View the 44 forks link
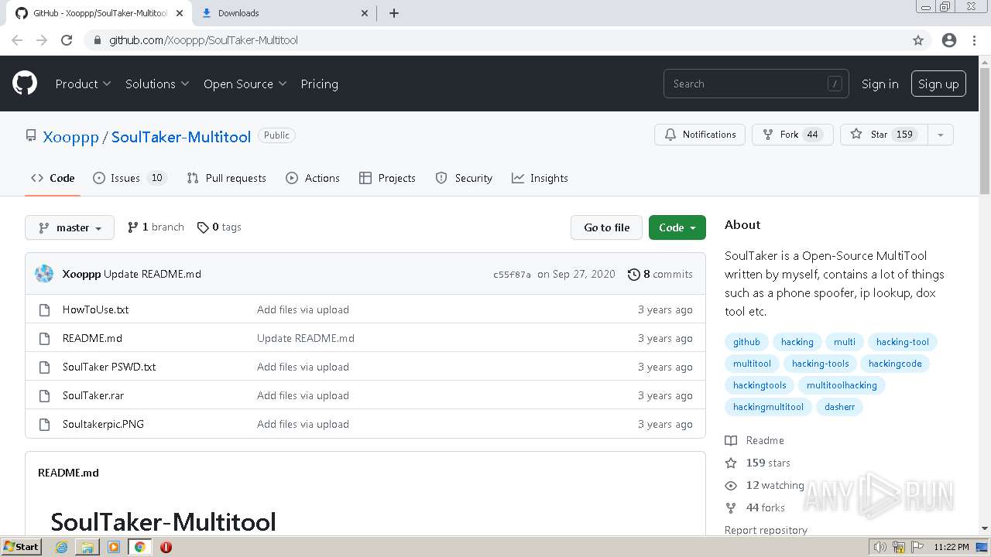Viewport: 991px width, 557px height. pyautogui.click(x=755, y=507)
